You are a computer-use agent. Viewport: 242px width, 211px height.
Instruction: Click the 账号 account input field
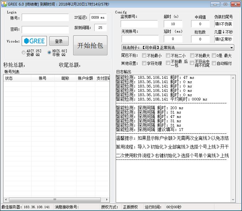pos(45,18)
